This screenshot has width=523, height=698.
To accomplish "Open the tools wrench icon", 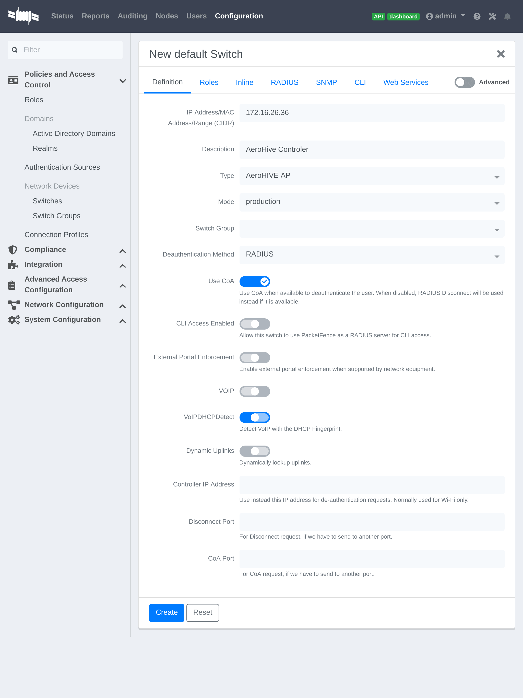I will (x=492, y=16).
